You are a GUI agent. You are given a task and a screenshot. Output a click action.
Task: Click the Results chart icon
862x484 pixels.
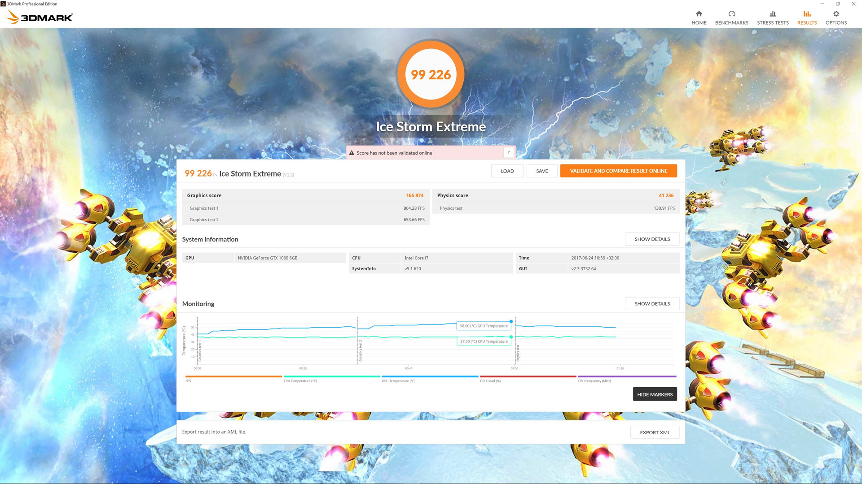(x=807, y=14)
